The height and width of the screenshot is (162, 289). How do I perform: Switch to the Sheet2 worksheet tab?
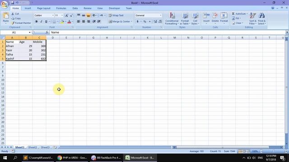click(33, 147)
